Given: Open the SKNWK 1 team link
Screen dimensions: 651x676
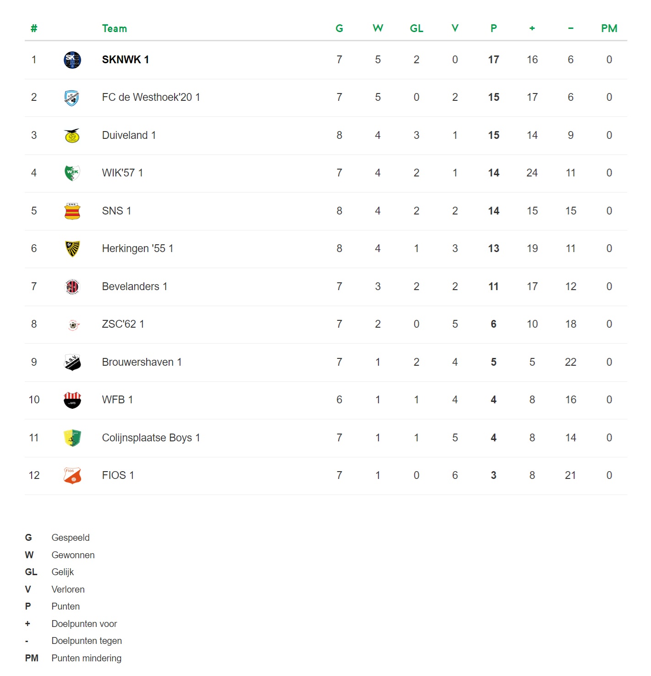Looking at the screenshot, I should (126, 60).
